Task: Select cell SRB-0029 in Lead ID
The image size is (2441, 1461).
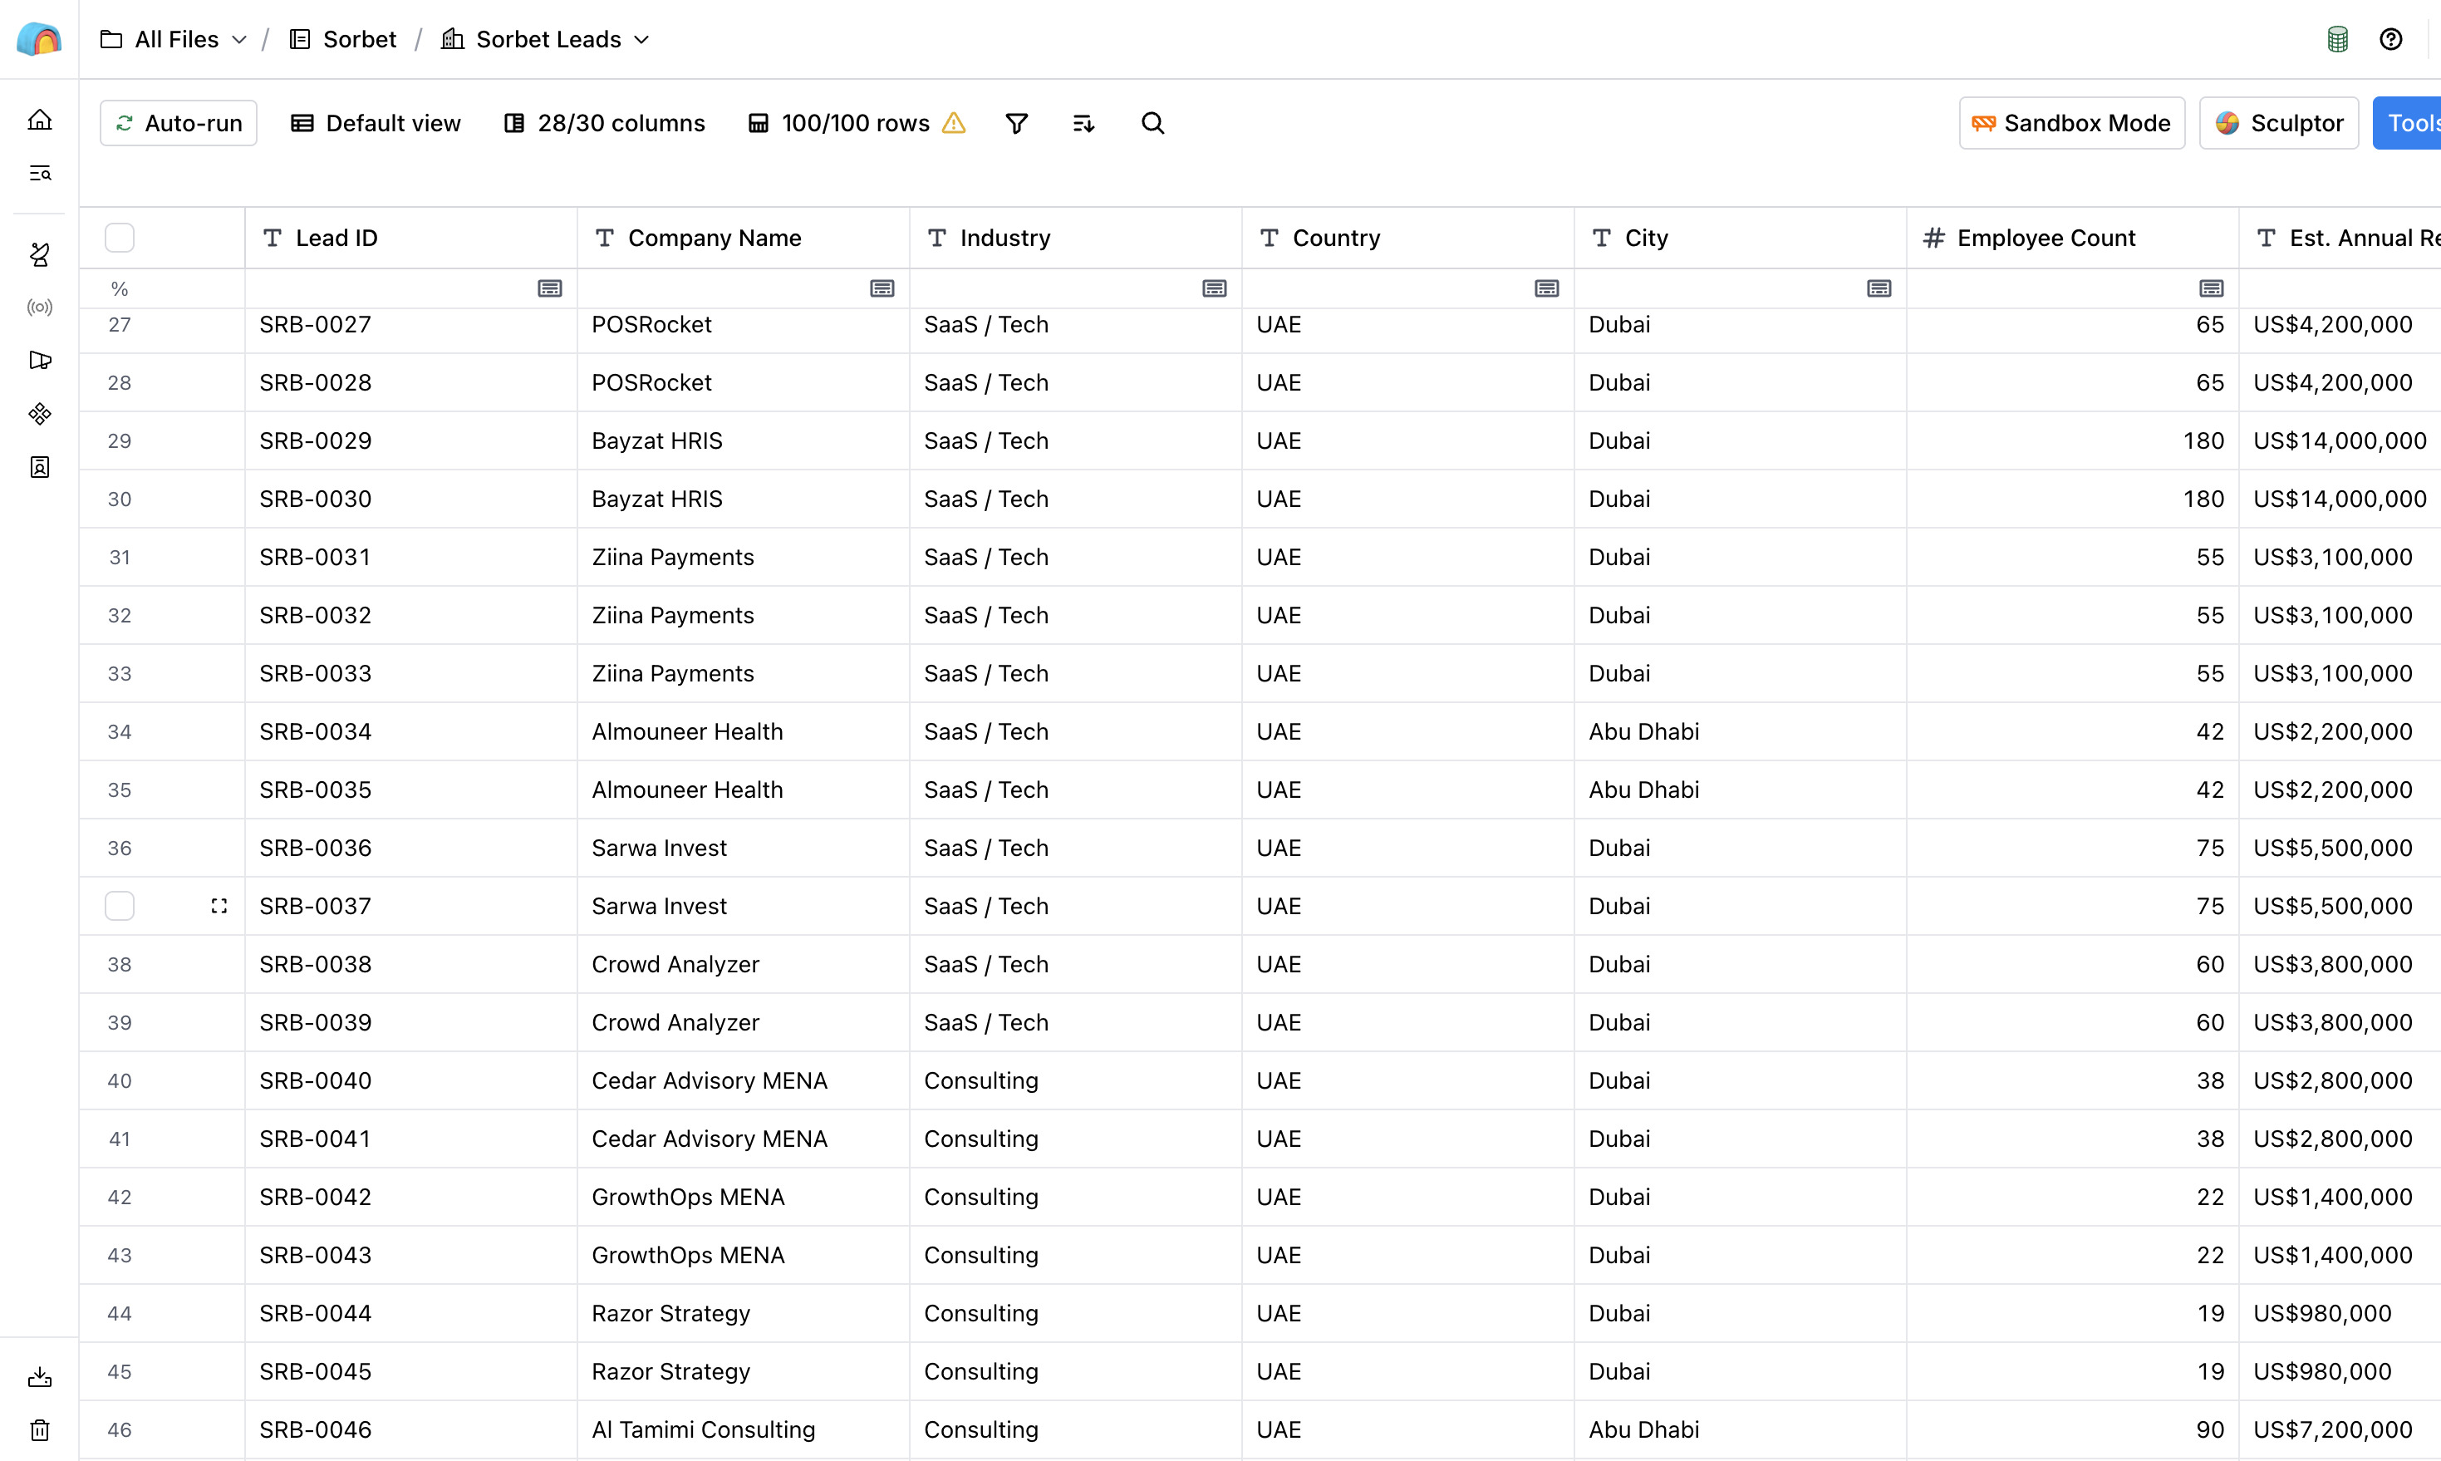Action: (x=410, y=441)
